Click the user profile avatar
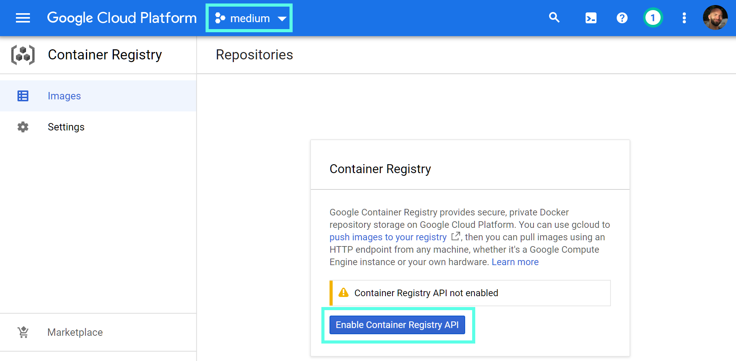 tap(715, 17)
